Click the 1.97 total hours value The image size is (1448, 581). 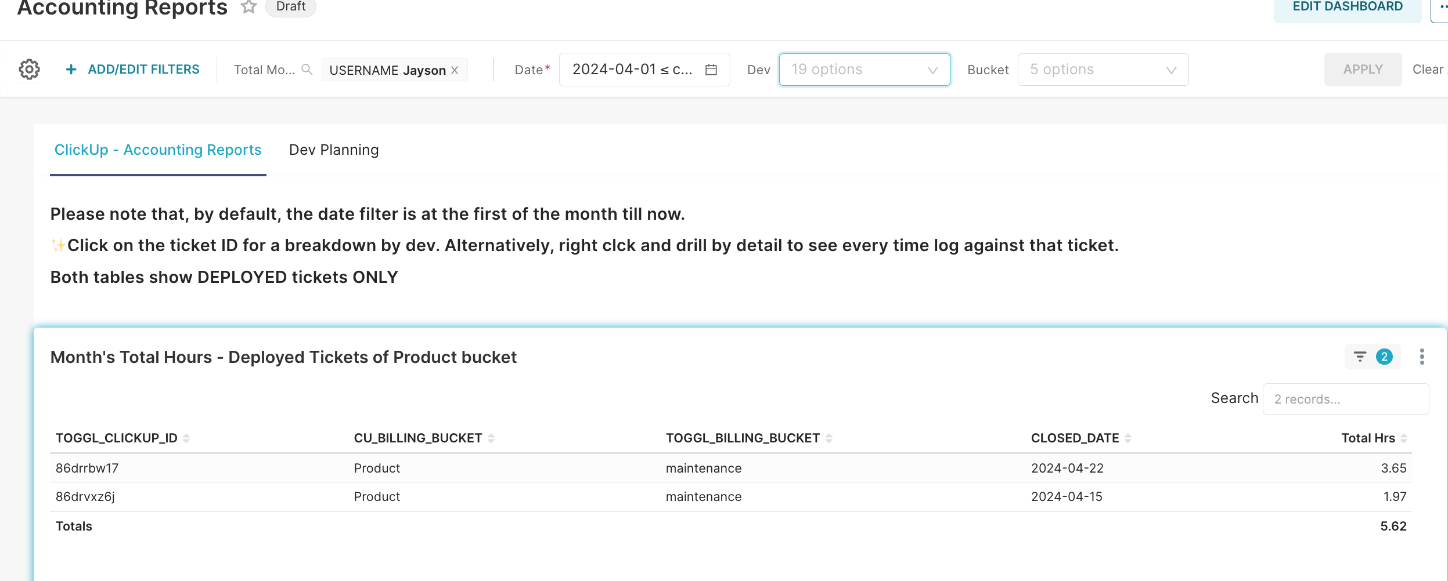(1395, 497)
